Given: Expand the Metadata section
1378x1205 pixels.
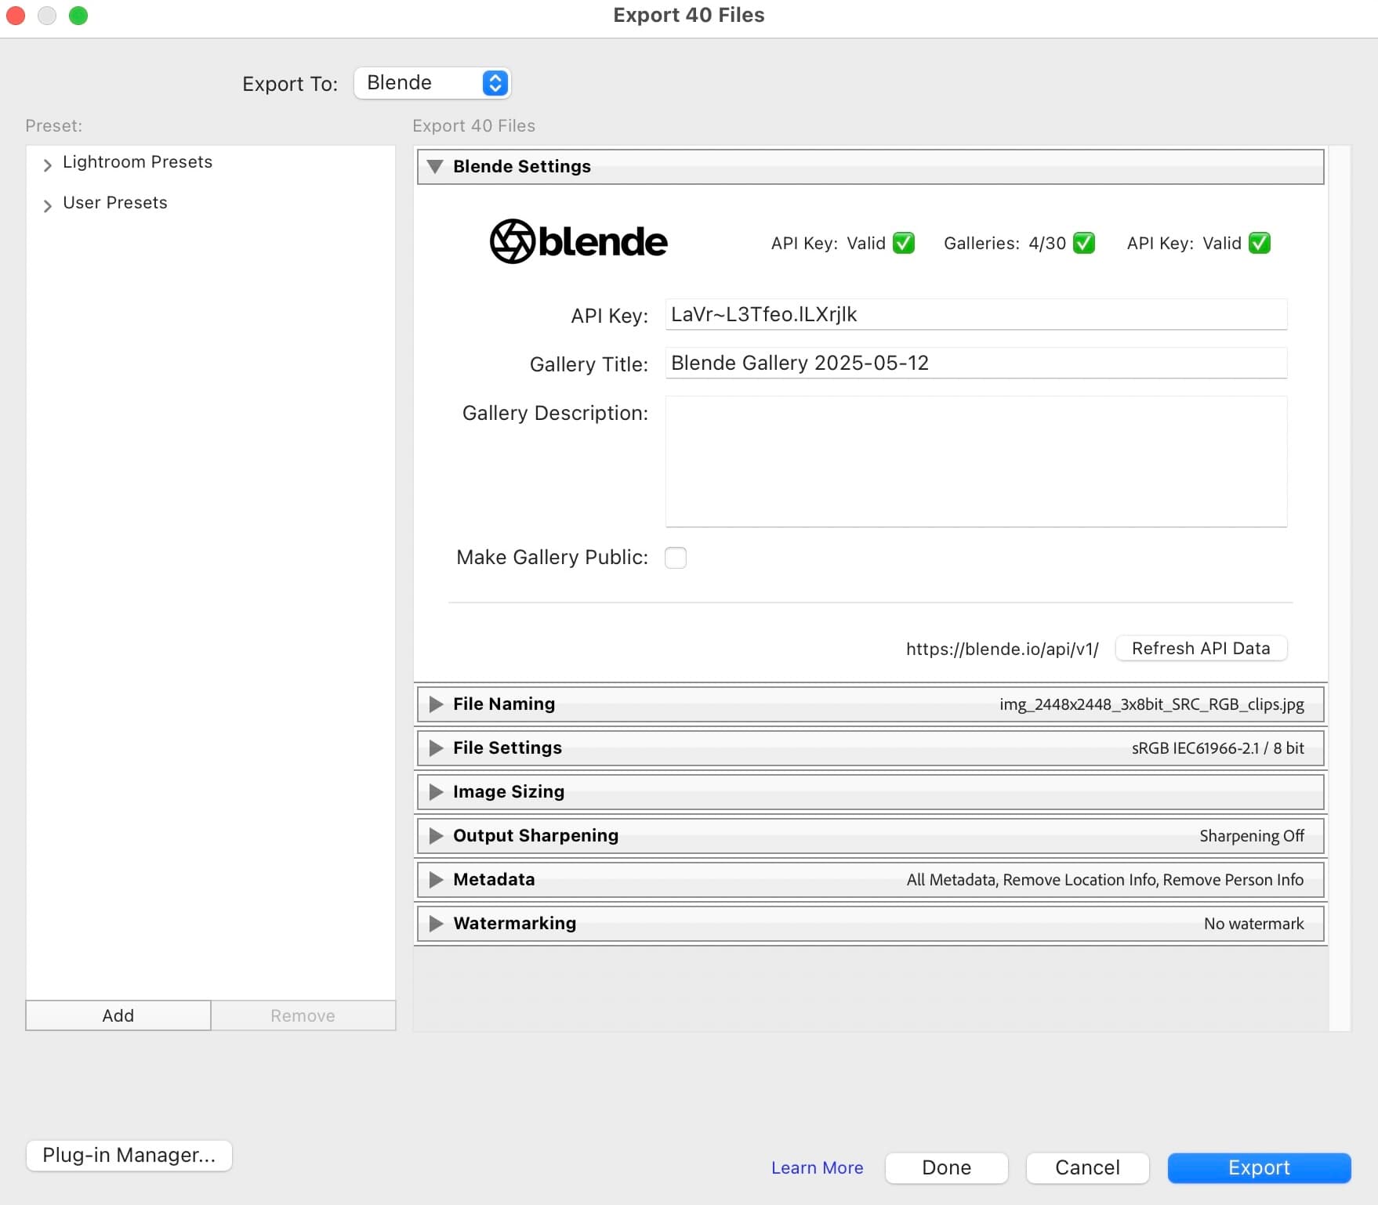Looking at the screenshot, I should 436,879.
